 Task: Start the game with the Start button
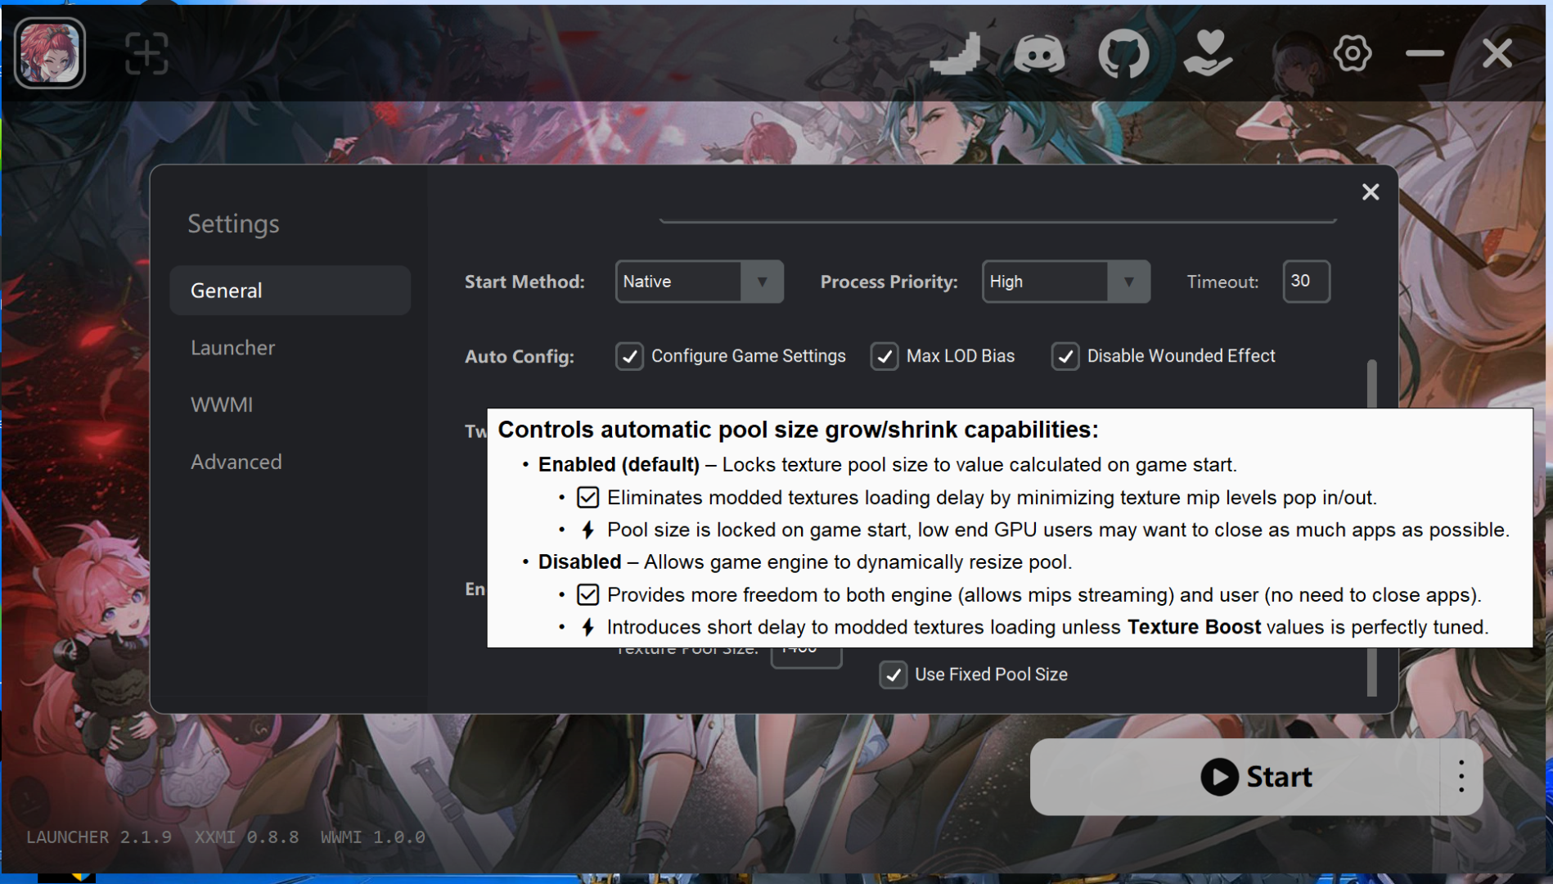[x=1235, y=777]
